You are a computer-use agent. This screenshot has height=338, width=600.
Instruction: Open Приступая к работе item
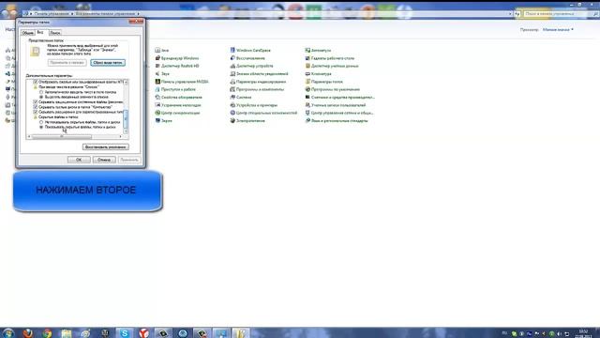click(x=175, y=89)
